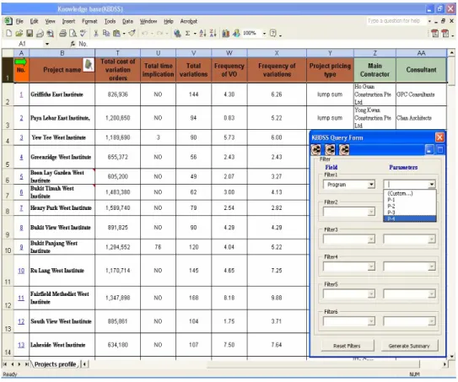Open the zoom 100% dropdown

[x=264, y=33]
